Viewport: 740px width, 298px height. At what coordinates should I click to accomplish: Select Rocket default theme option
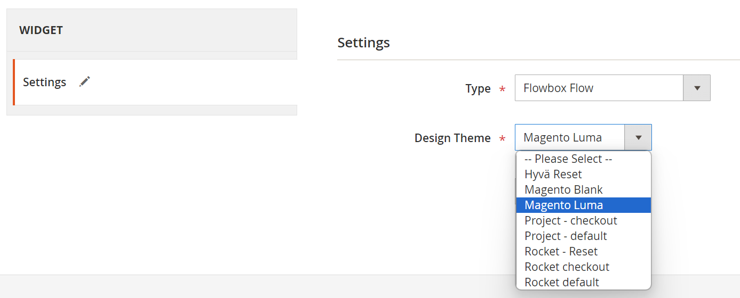point(562,283)
